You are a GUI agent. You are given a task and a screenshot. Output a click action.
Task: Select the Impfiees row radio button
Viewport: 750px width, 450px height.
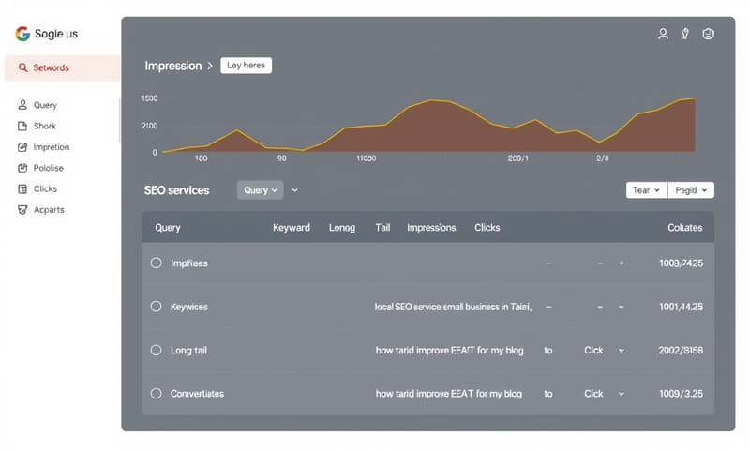click(157, 263)
